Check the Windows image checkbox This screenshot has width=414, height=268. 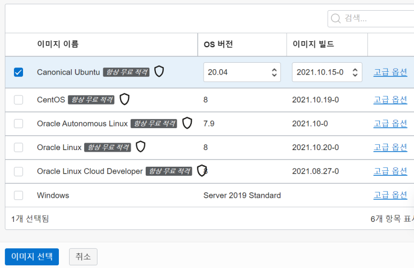[x=19, y=195]
